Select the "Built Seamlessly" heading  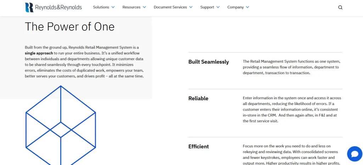[208, 62]
